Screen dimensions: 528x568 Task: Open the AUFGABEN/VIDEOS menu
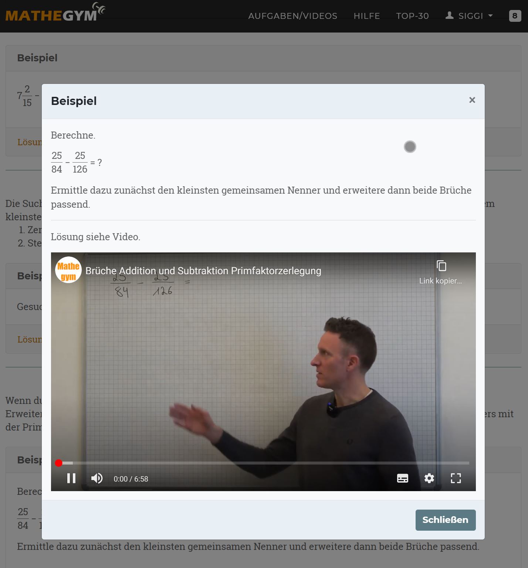293,16
